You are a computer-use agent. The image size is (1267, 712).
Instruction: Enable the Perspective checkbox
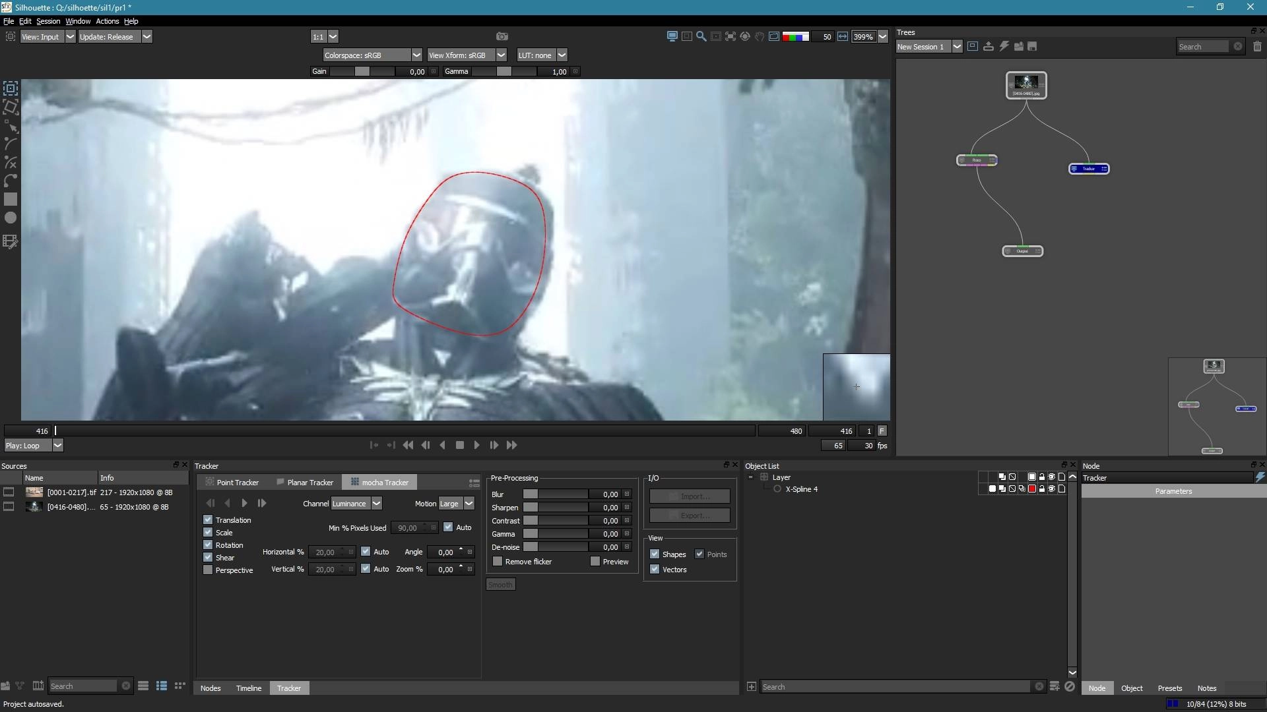[208, 570]
